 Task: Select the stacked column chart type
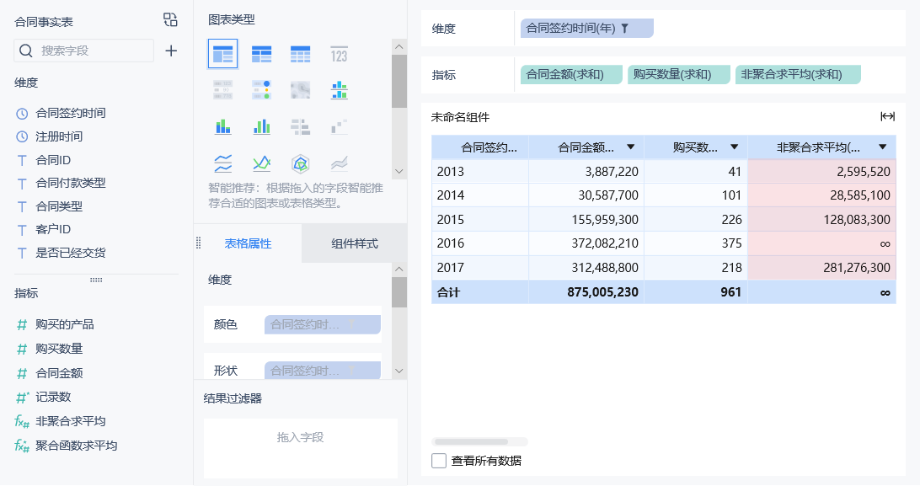223,126
